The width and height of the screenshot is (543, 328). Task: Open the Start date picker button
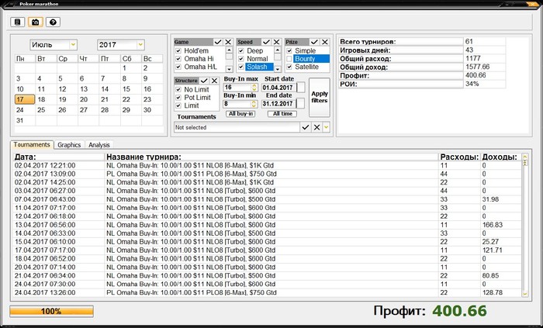(301, 88)
